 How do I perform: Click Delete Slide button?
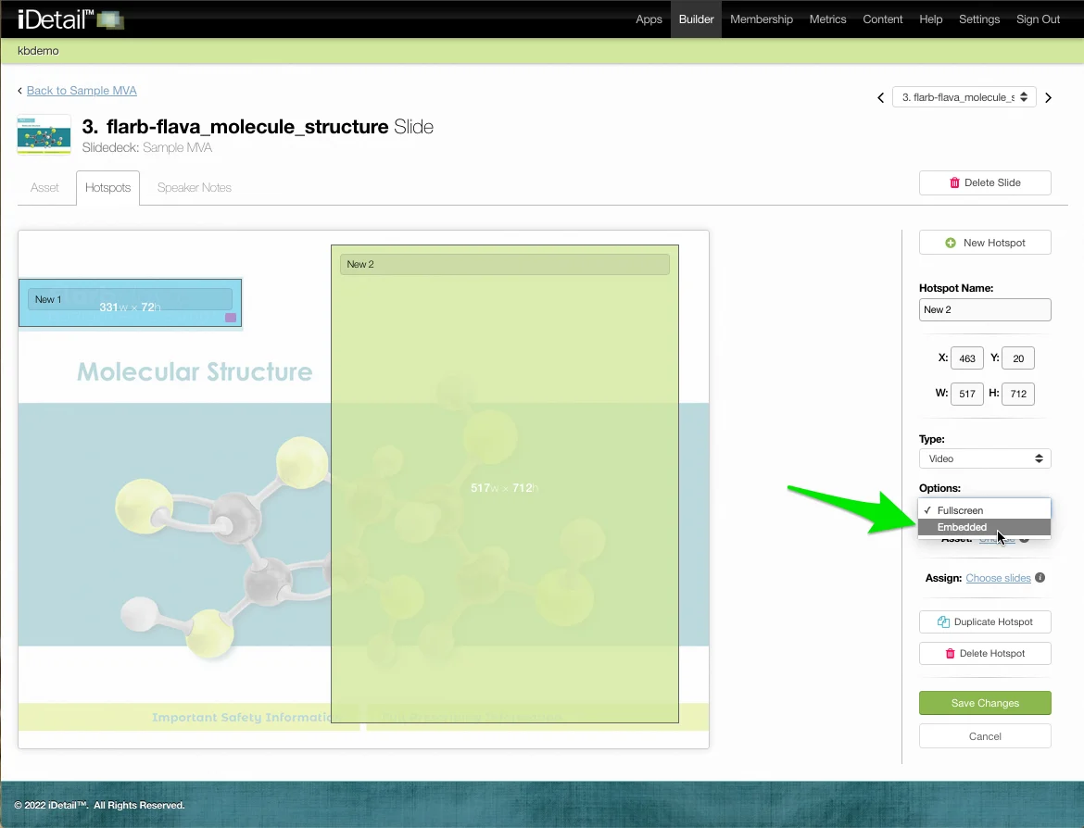pos(985,182)
